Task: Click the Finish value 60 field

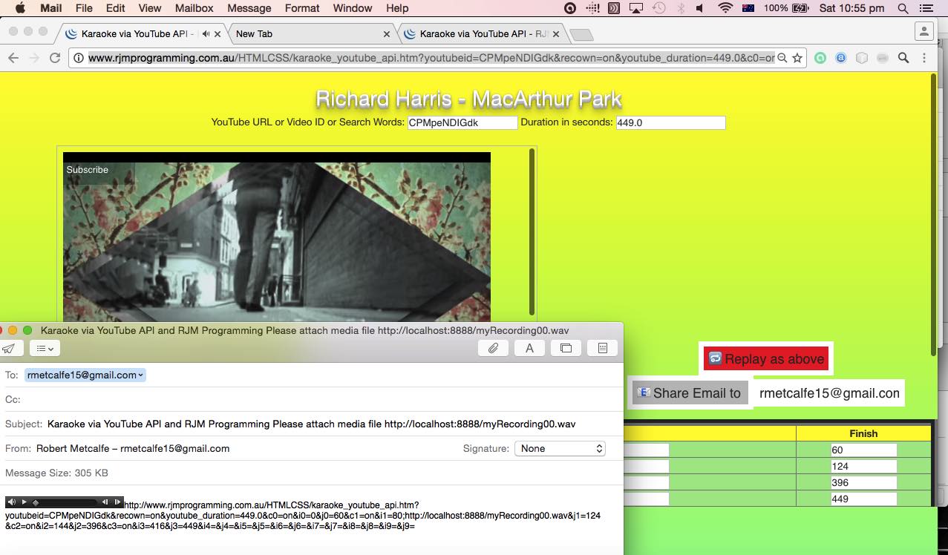Action: [x=863, y=450]
